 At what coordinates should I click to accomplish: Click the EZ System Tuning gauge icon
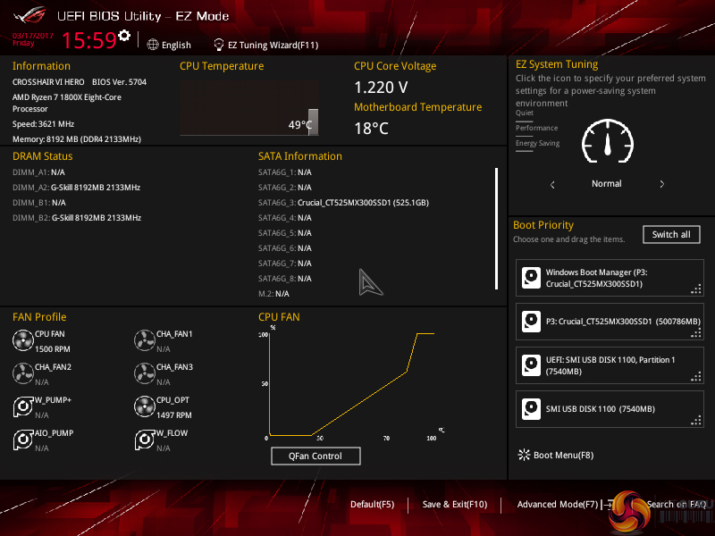(608, 141)
